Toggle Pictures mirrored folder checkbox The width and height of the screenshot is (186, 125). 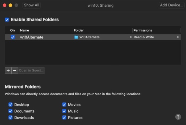(64, 118)
